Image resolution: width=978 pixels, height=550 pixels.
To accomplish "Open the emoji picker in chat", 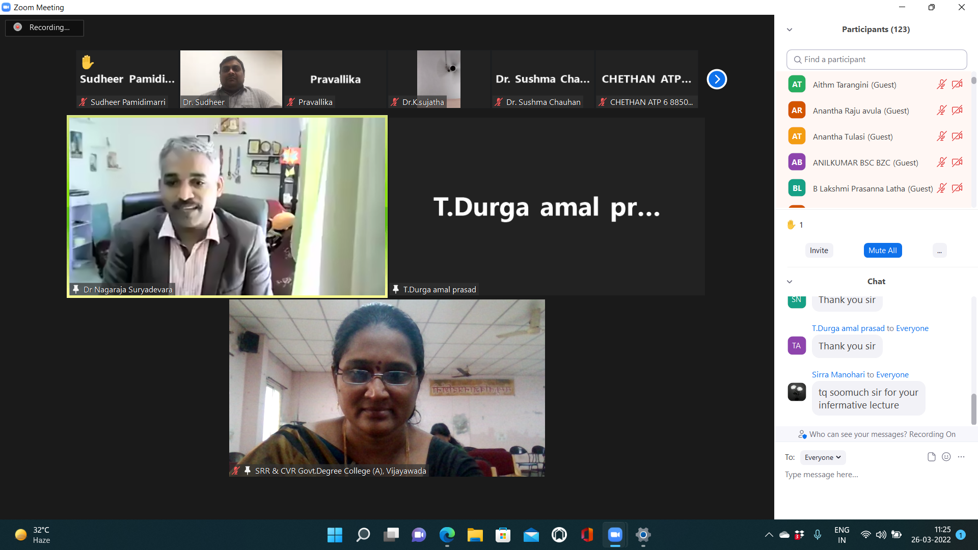I will (946, 457).
